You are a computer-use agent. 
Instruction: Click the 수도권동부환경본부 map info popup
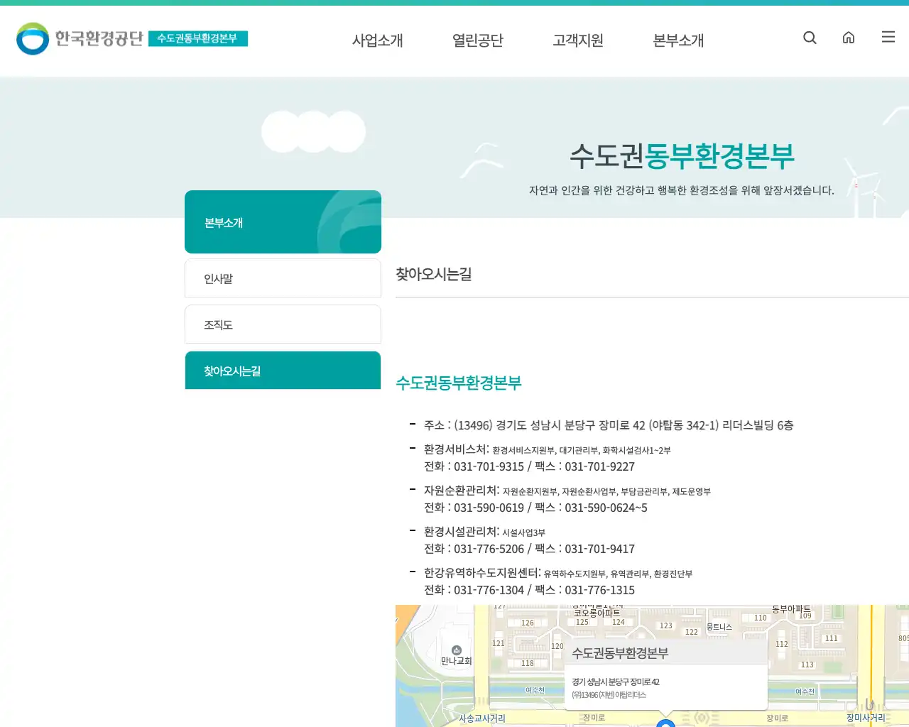(621, 652)
